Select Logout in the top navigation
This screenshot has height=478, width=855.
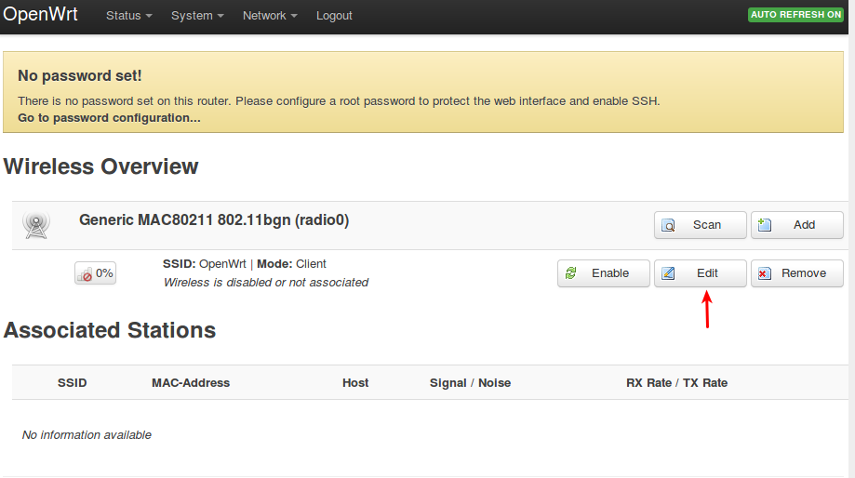point(334,15)
